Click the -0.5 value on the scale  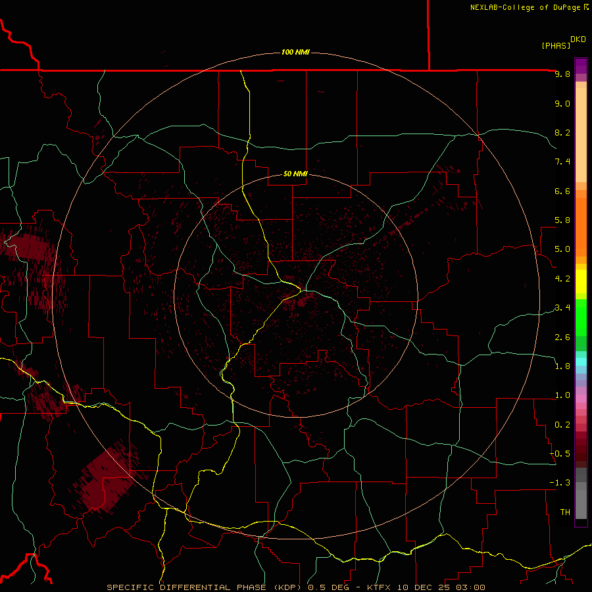(x=560, y=454)
